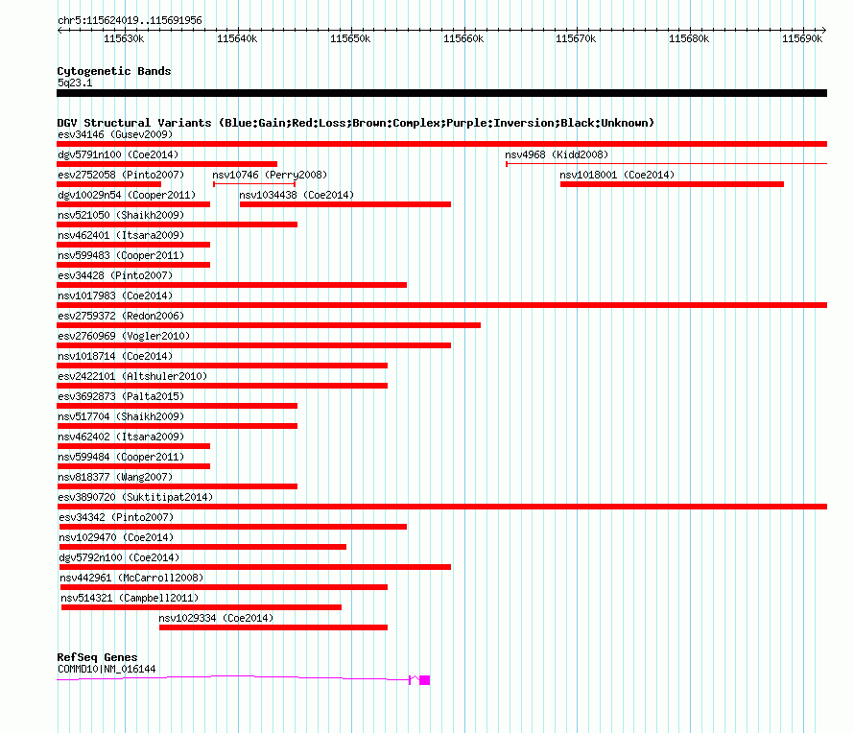Screen dimensions: 854x733
Task: Click the esv2752058 (Pinto2007) label
Action: [121, 175]
